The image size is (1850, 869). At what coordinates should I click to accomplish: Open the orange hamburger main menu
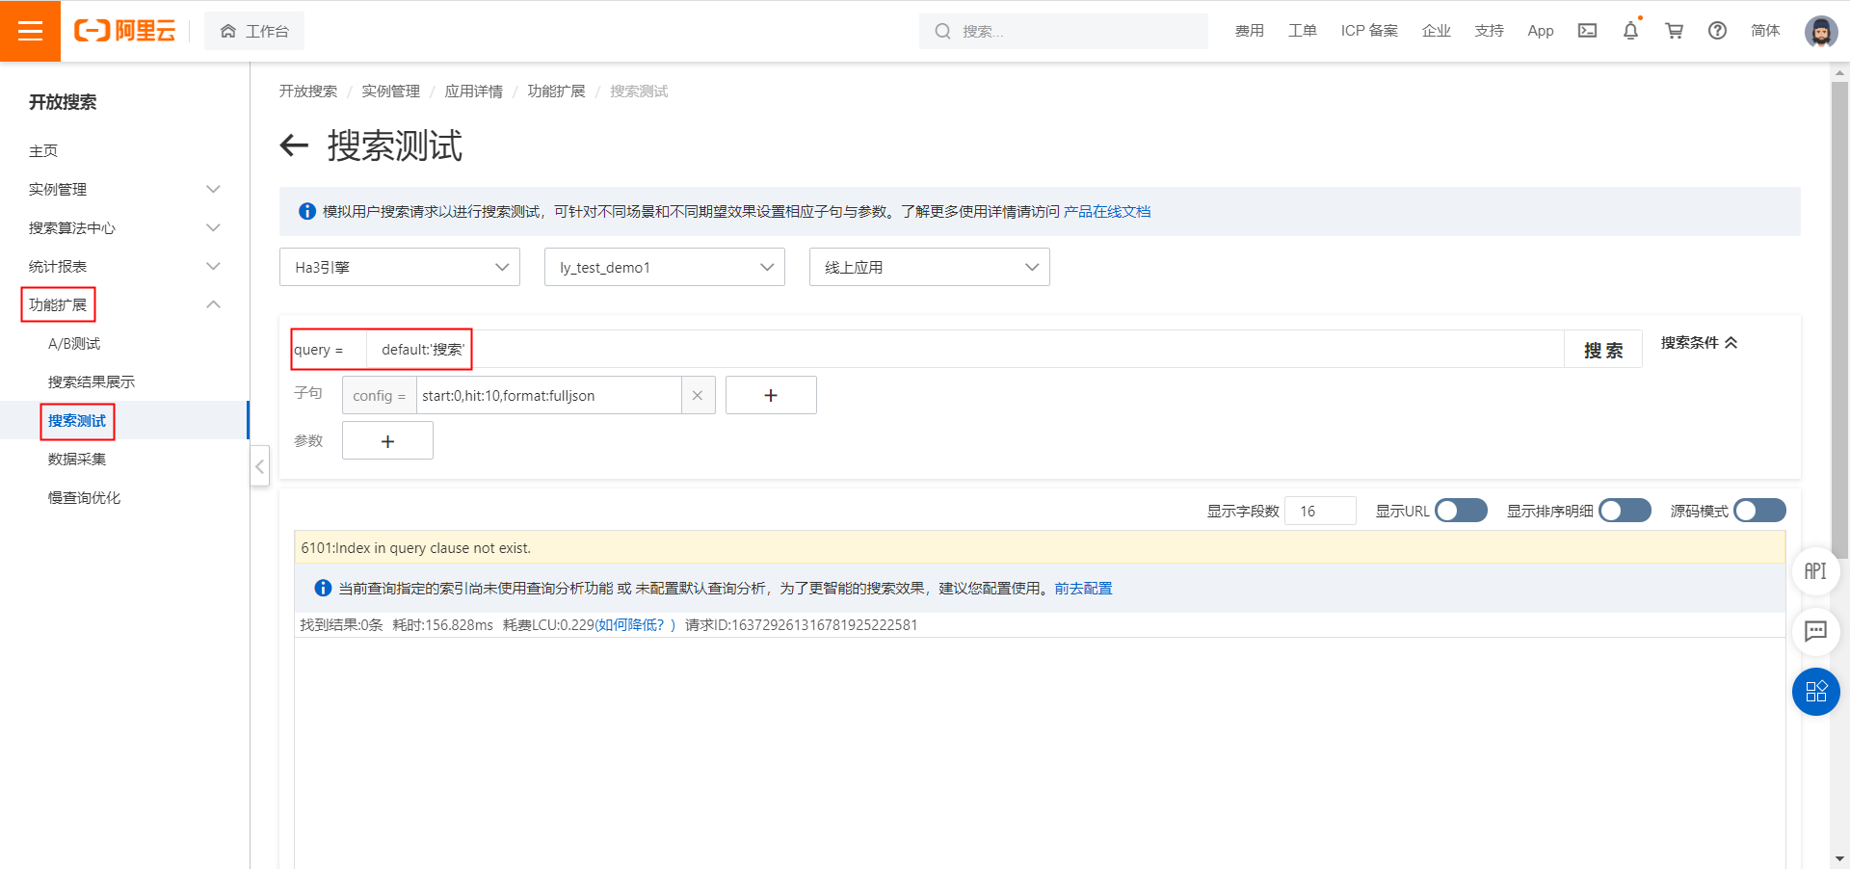[30, 31]
